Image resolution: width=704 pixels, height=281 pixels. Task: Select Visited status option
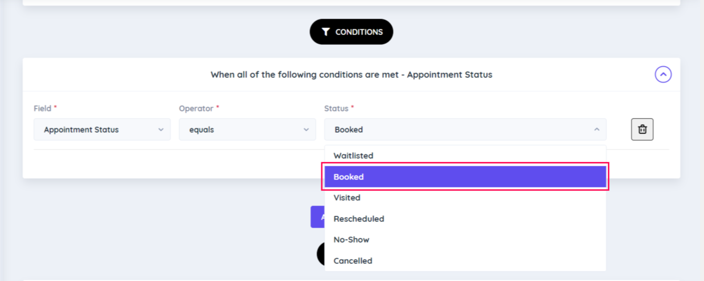pyautogui.click(x=347, y=197)
